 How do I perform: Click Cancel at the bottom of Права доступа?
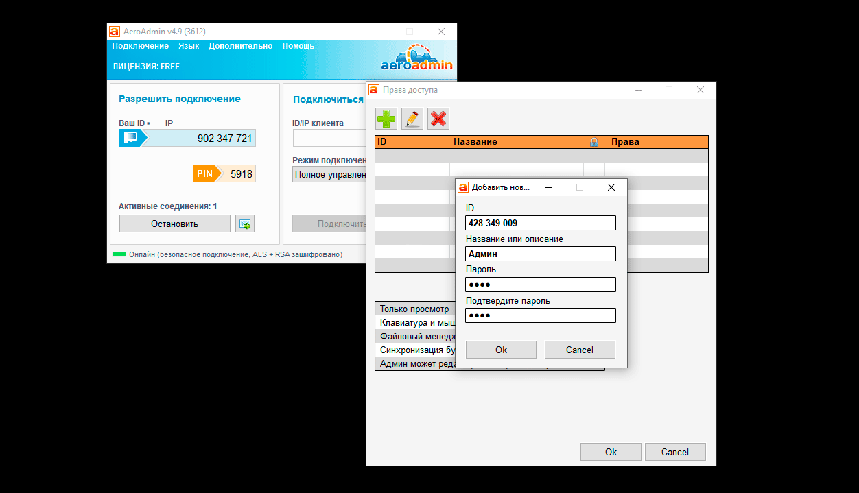[675, 452]
